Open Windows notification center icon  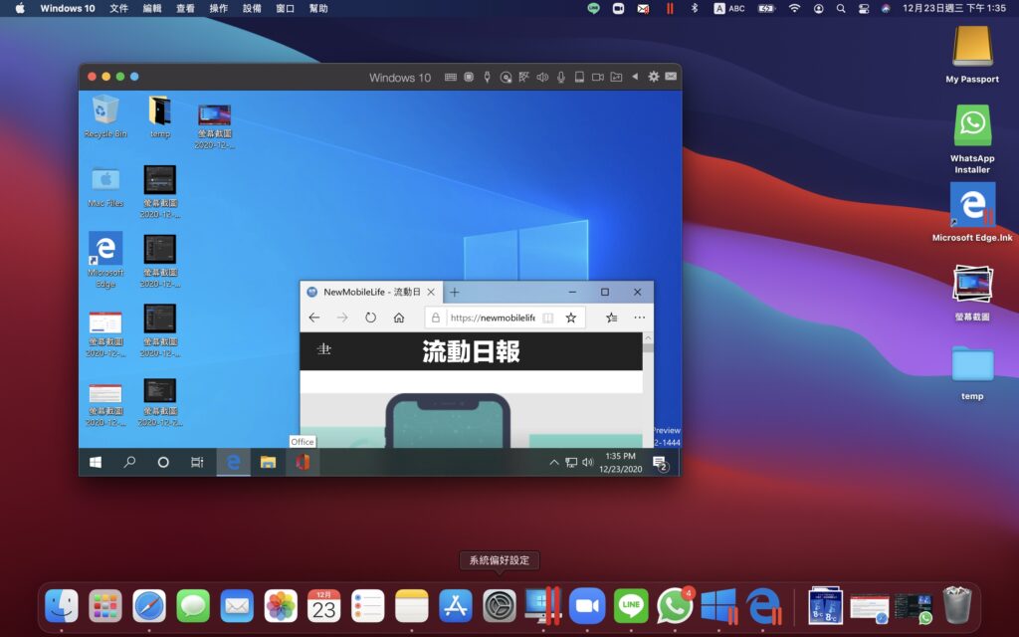[x=661, y=464]
